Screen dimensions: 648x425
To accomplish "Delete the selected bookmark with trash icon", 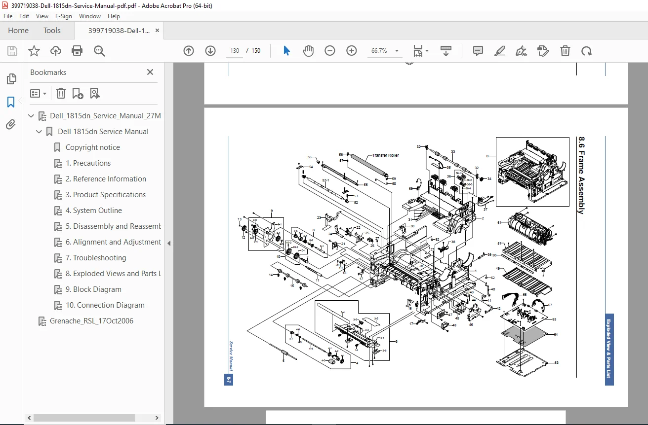I will coord(61,93).
